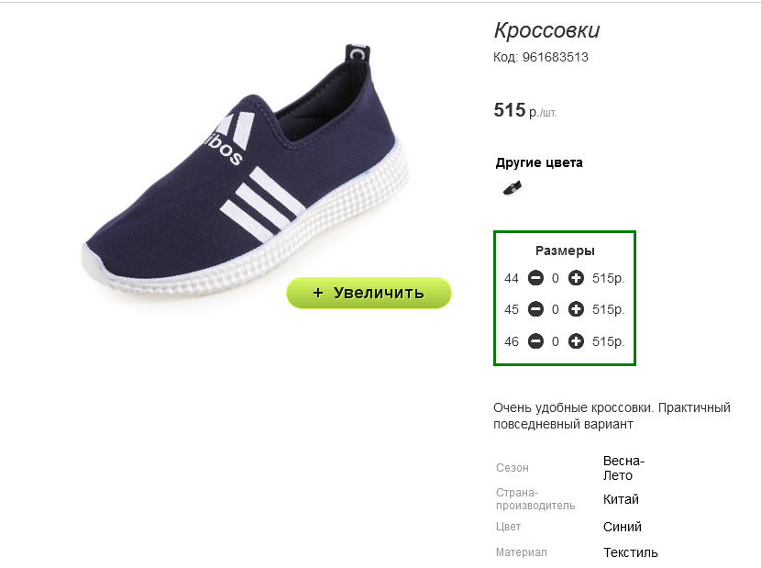
Task: Decrease quantity for size 46
Action: (x=535, y=341)
